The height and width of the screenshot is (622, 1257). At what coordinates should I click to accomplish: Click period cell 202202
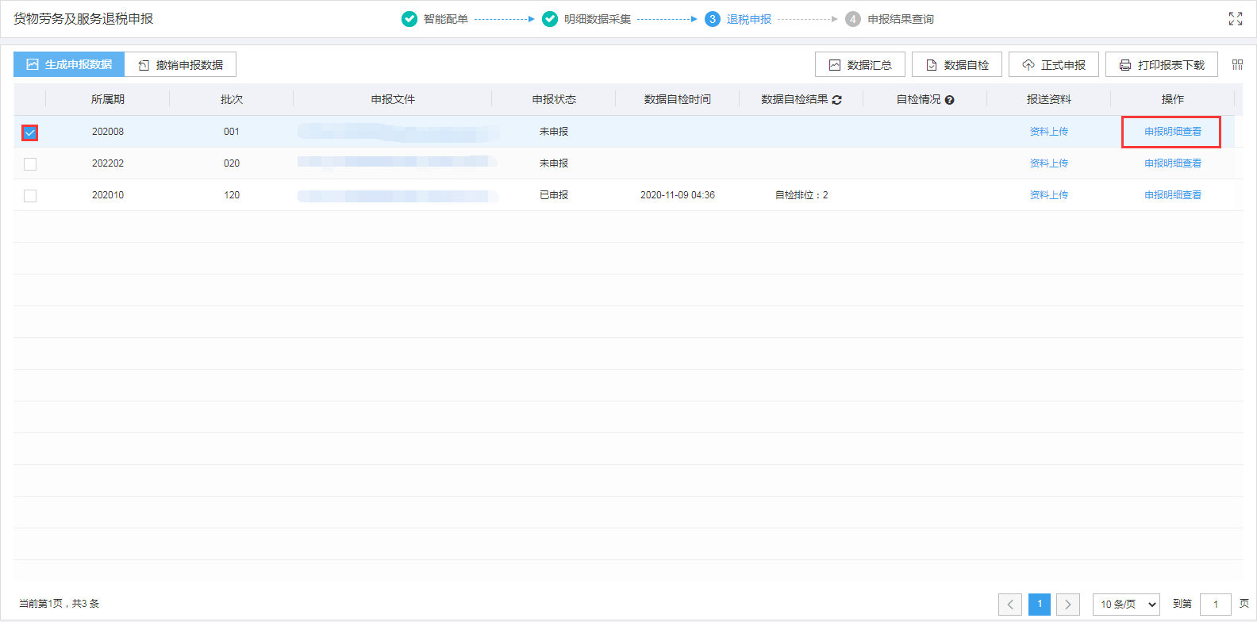108,163
